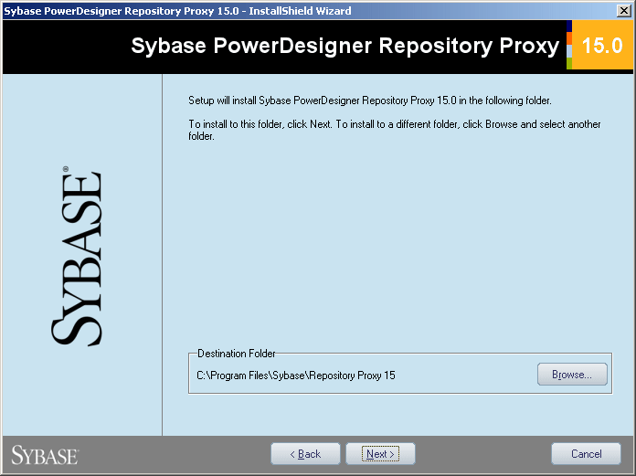
Task: Cancel the InstallShield Wizard setup
Action: tap(586, 454)
